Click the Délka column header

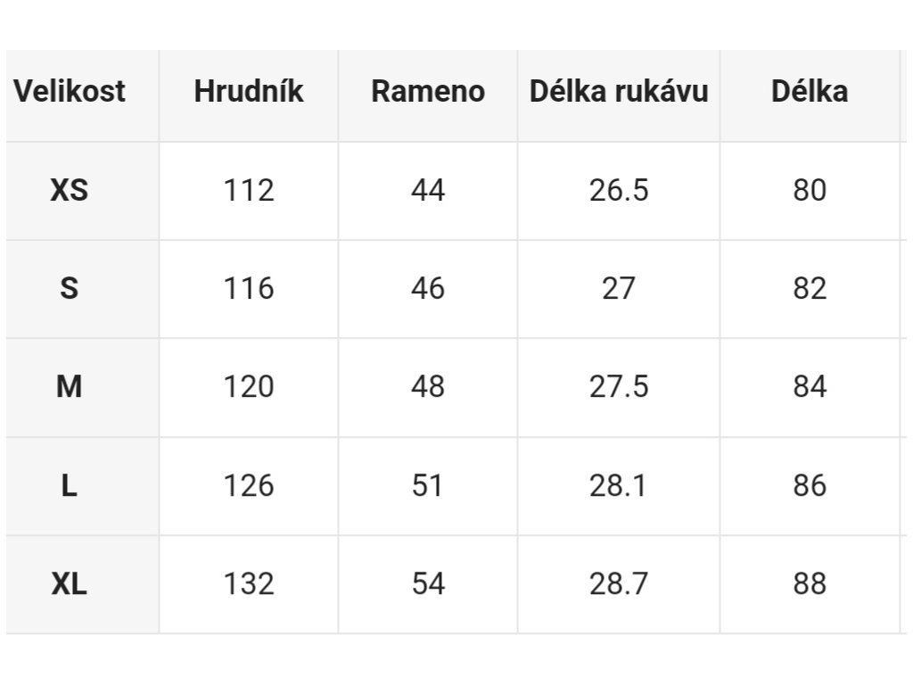(x=810, y=92)
